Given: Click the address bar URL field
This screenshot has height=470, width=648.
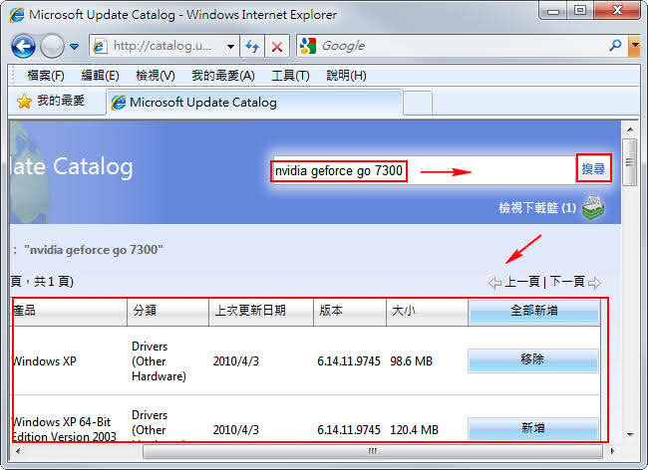Looking at the screenshot, I should pos(162,46).
